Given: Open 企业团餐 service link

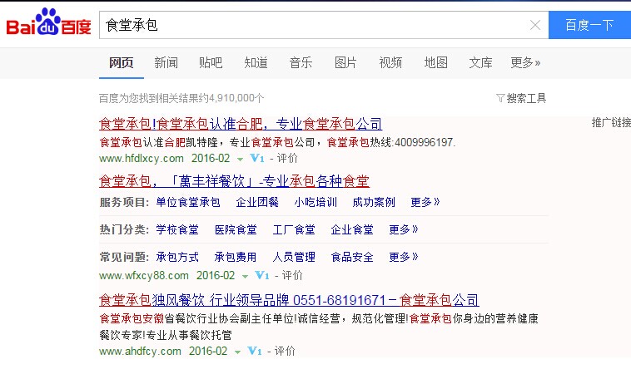Looking at the screenshot, I should [257, 202].
